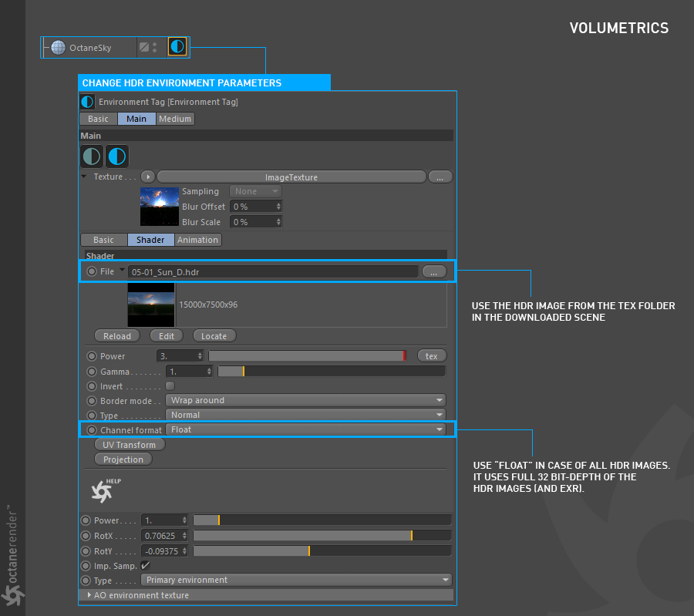Toggle the Imp. Samp. checkmark

tap(145, 565)
